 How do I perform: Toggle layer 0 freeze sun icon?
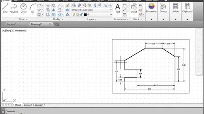(77, 15)
